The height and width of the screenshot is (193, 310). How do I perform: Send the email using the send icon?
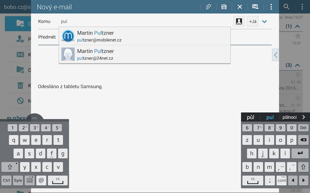coord(255,6)
